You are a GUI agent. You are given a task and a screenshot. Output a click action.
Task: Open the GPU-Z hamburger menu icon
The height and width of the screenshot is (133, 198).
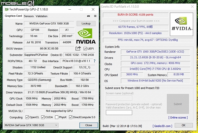point(95,16)
